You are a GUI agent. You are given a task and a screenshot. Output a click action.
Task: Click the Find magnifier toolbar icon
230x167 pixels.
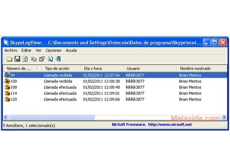[x=50, y=59]
